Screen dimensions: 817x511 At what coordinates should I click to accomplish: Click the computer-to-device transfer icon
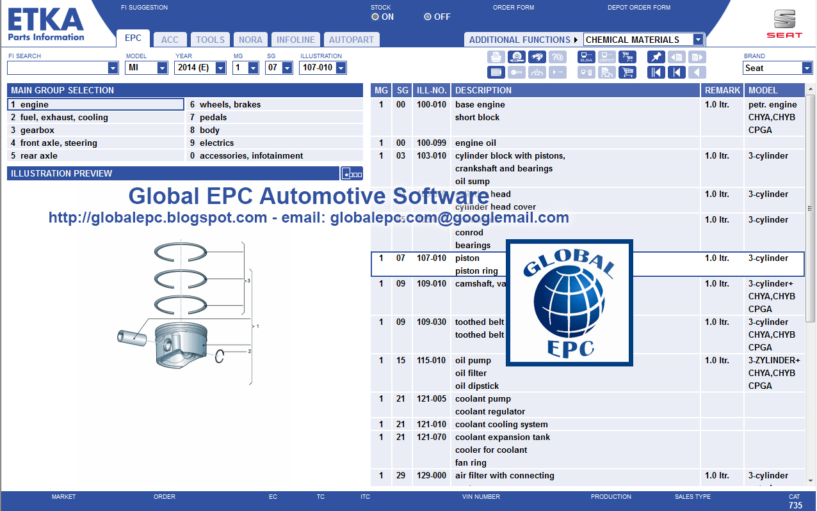[586, 72]
